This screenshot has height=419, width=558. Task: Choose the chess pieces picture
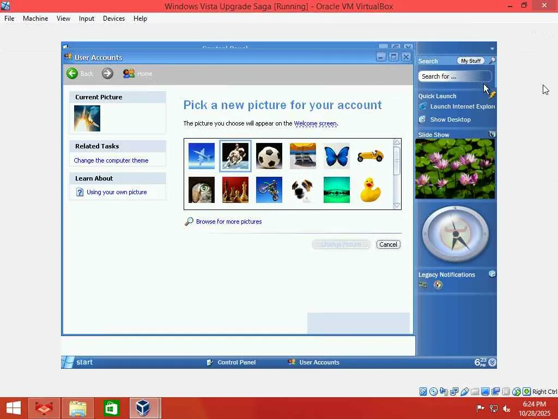[235, 190]
